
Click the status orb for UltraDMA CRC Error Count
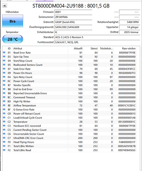coord(4,138)
